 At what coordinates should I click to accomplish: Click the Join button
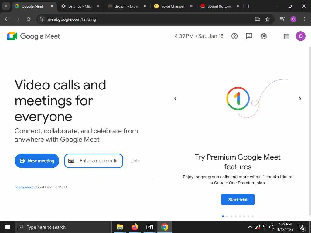point(135,161)
